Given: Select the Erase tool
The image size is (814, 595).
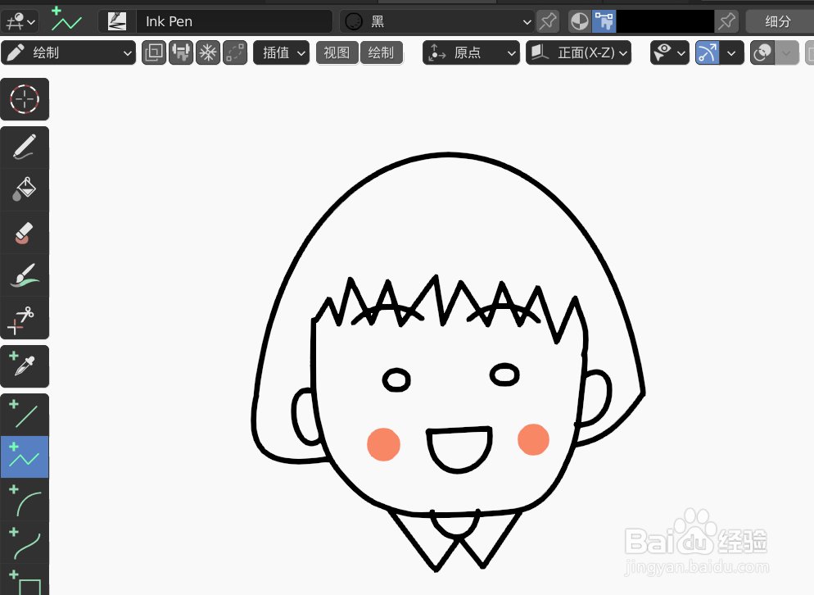Looking at the screenshot, I should click(25, 232).
